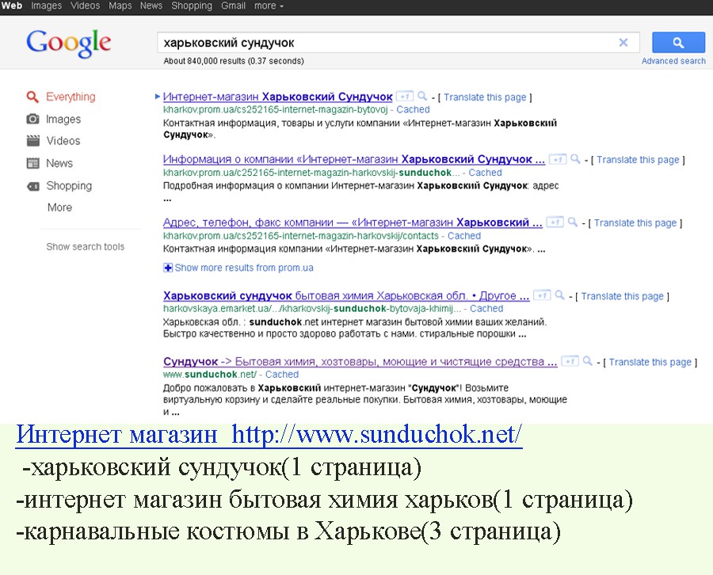This screenshot has height=575, width=713.
Task: Preview Адрес, телефон result with magnifier
Action: coord(573,222)
